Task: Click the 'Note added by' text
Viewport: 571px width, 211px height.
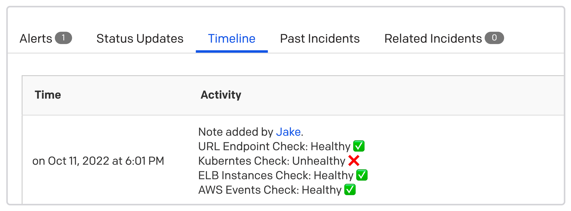Action: pos(236,132)
